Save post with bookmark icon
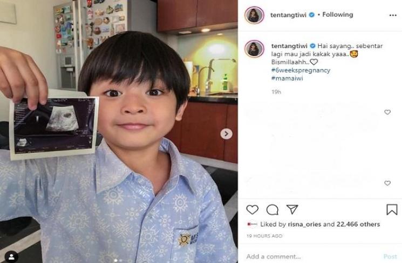Image resolution: width=402 pixels, height=263 pixels. coord(392,210)
